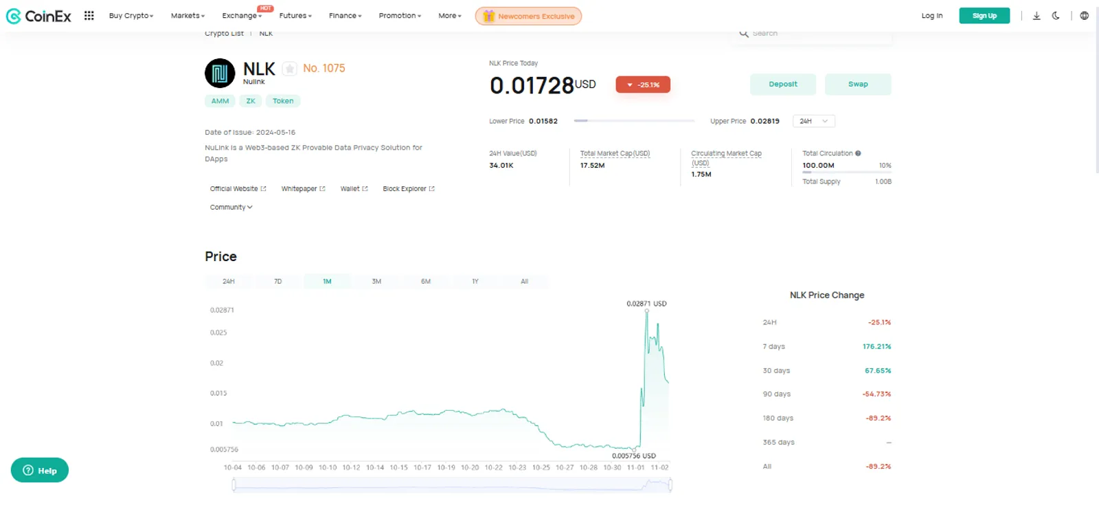The width and height of the screenshot is (1099, 514).
Task: Open the Whitepaper link
Action: (x=303, y=189)
